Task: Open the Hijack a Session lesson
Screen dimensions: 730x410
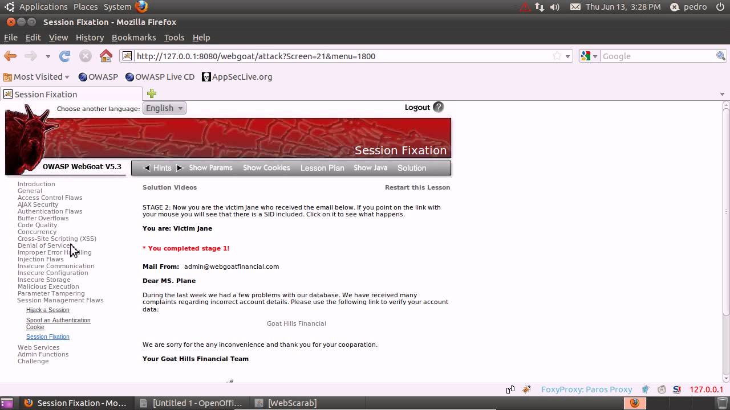Action: (48, 310)
